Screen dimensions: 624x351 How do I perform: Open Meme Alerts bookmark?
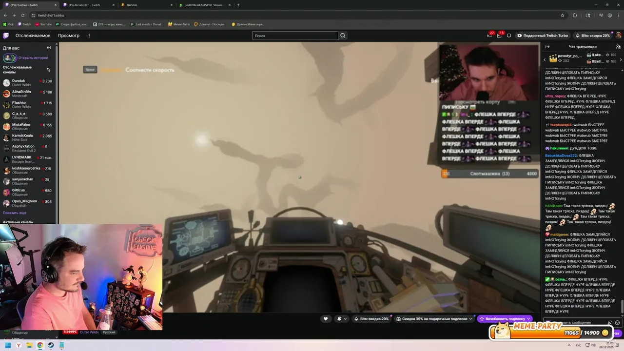pos(179,24)
